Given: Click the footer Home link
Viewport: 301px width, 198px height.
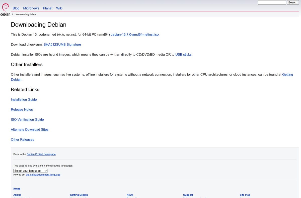Looking at the screenshot, I should coord(17,189).
